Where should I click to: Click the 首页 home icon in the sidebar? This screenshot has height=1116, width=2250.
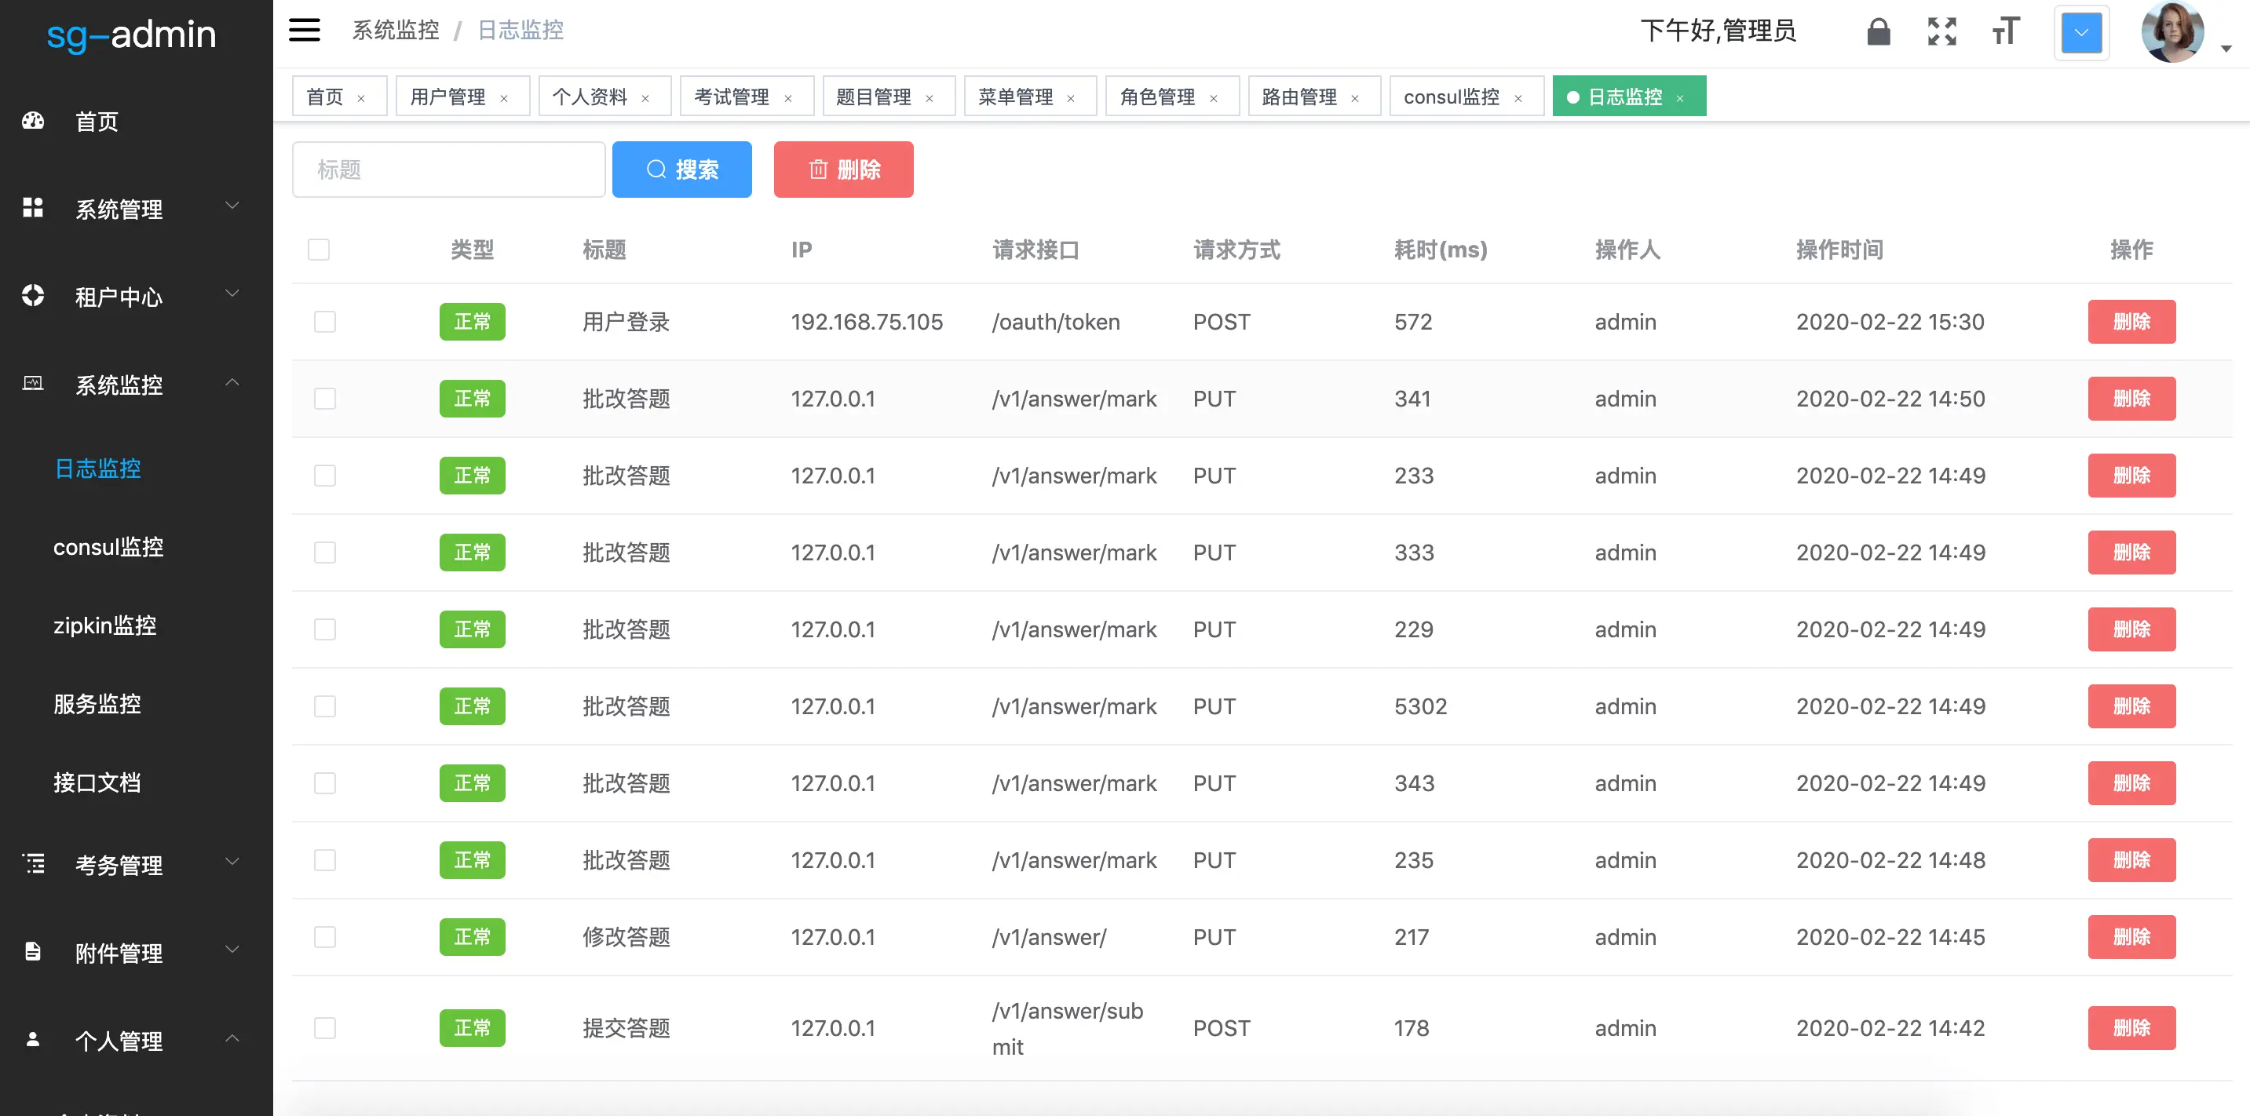point(32,122)
